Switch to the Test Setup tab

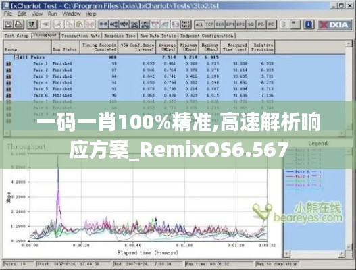[x=17, y=36]
